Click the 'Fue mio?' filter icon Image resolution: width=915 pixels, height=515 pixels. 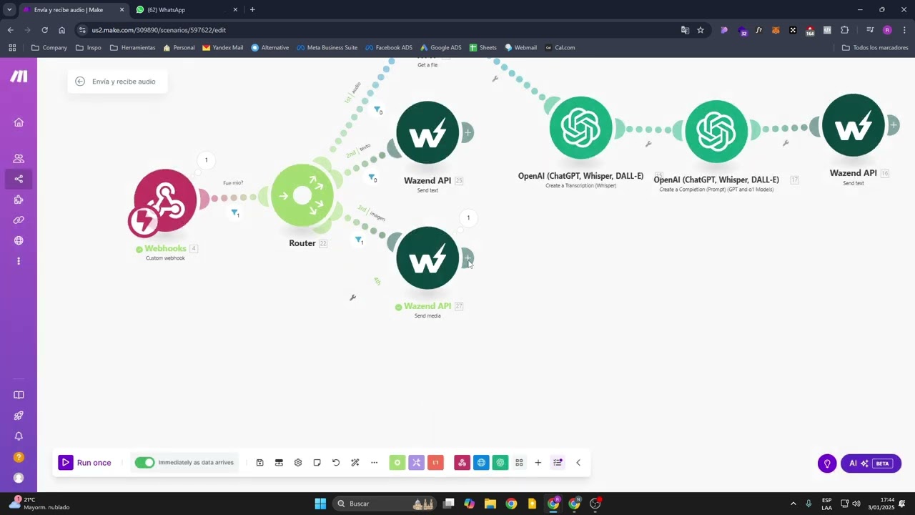[234, 212]
